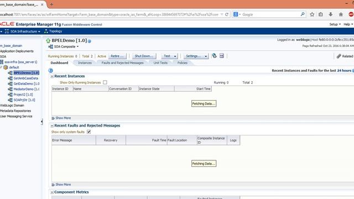
Task: Click the globe icon next to Settings
Action: (x=214, y=55)
